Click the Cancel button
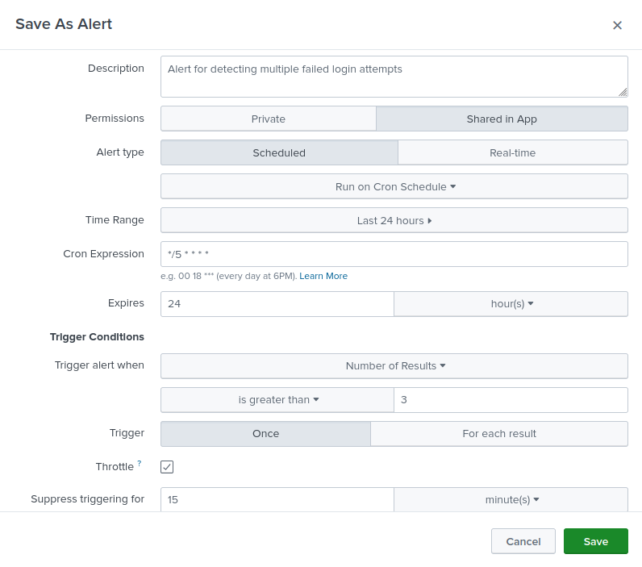Image resolution: width=642 pixels, height=567 pixels. [523, 541]
